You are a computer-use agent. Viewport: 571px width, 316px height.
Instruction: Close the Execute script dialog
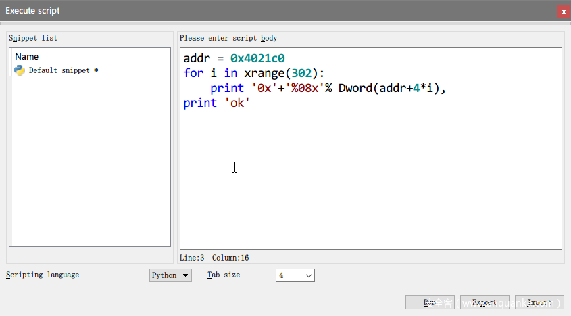(x=563, y=11)
